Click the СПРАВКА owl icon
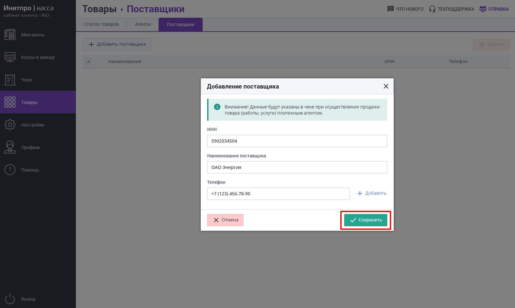515x308 pixels. (483, 9)
